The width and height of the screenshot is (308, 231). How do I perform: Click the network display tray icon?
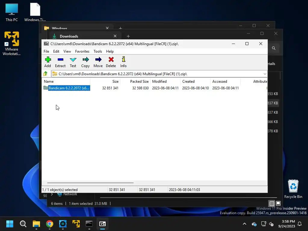pos(263,224)
